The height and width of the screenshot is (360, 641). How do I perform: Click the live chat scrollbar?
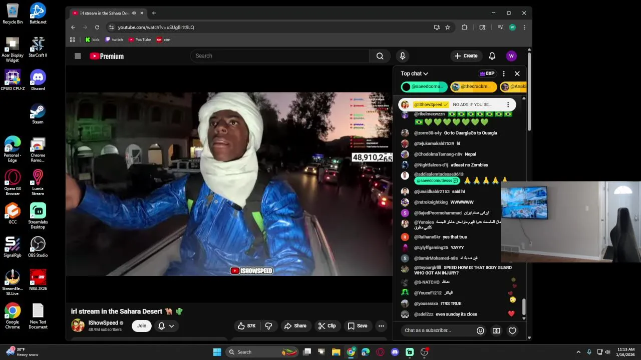click(x=524, y=306)
